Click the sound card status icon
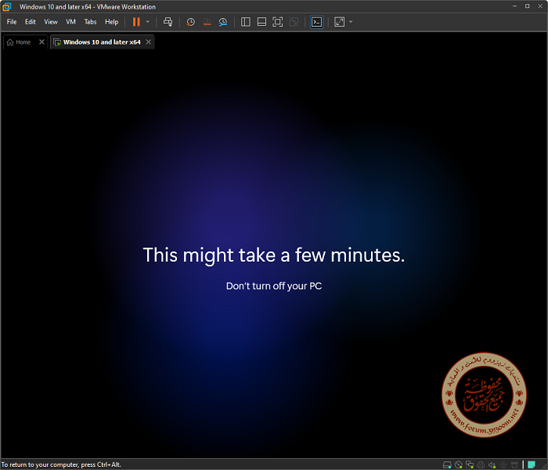This screenshot has width=548, height=470. (x=492, y=465)
